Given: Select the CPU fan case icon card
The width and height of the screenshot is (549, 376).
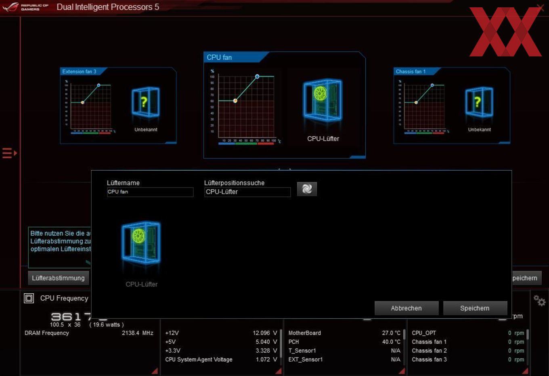Looking at the screenshot, I should 323,101.
